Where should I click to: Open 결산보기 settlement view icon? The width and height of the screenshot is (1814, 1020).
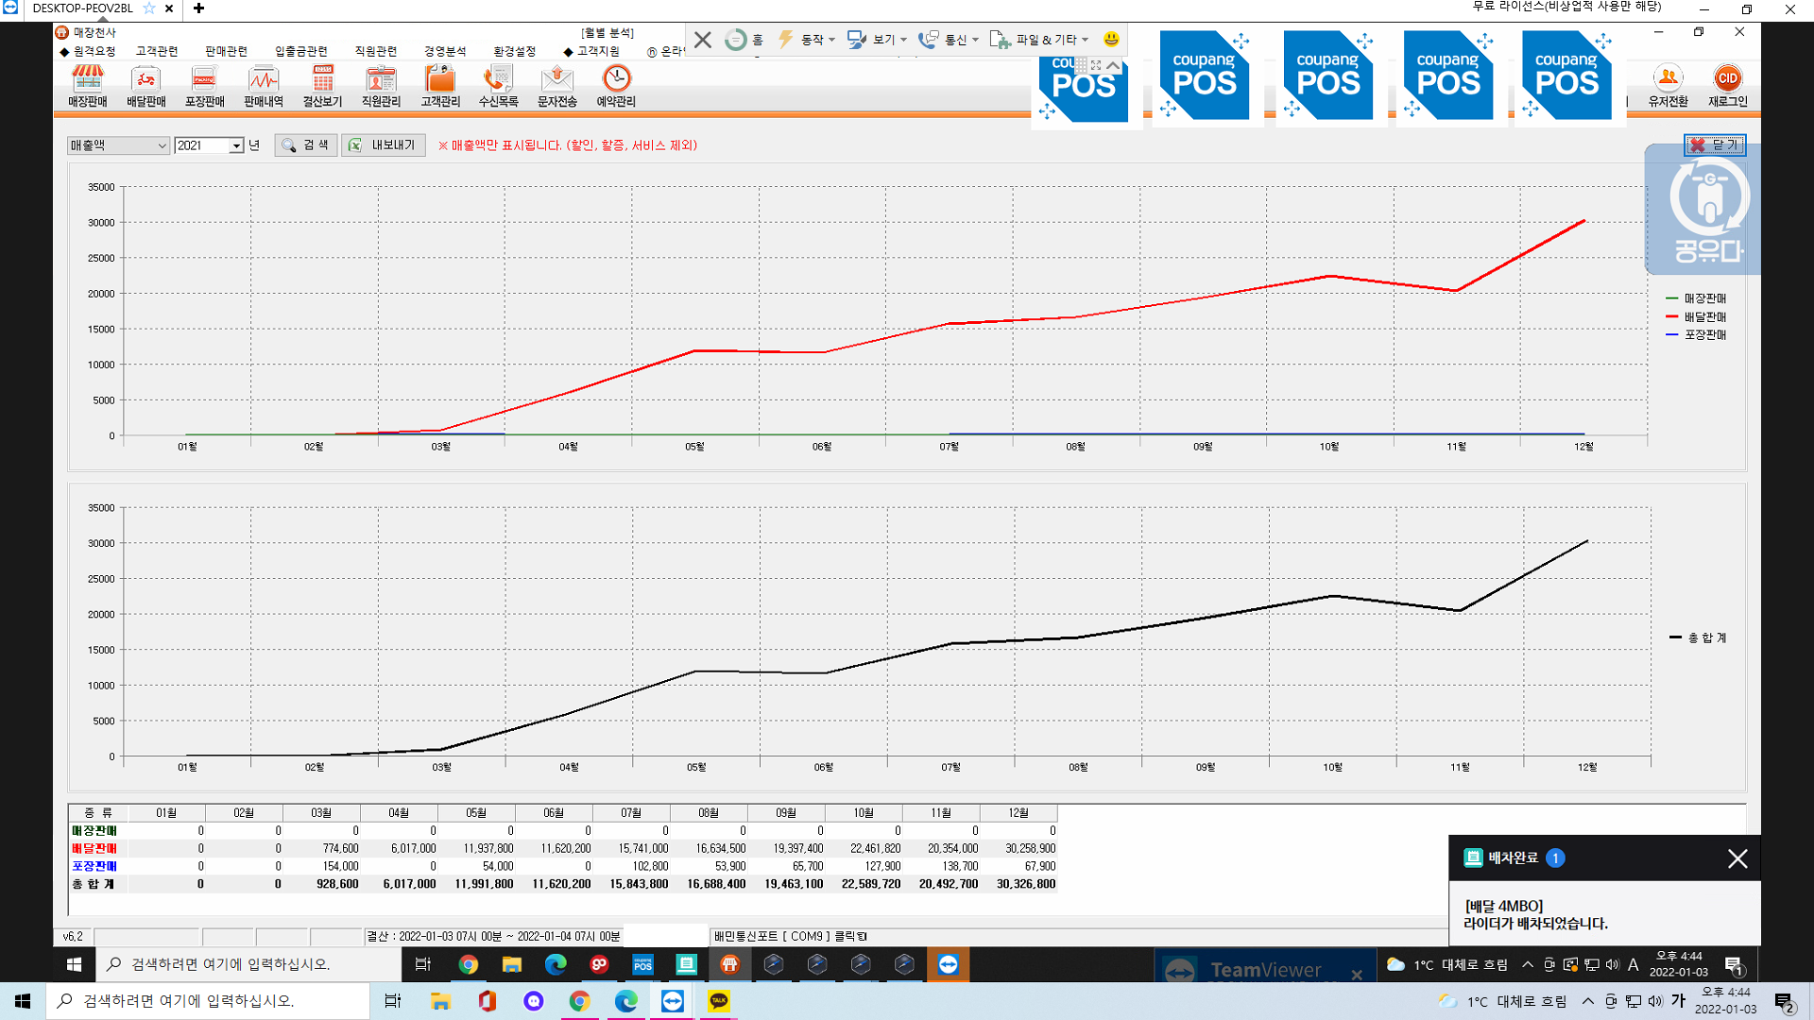tap(322, 86)
